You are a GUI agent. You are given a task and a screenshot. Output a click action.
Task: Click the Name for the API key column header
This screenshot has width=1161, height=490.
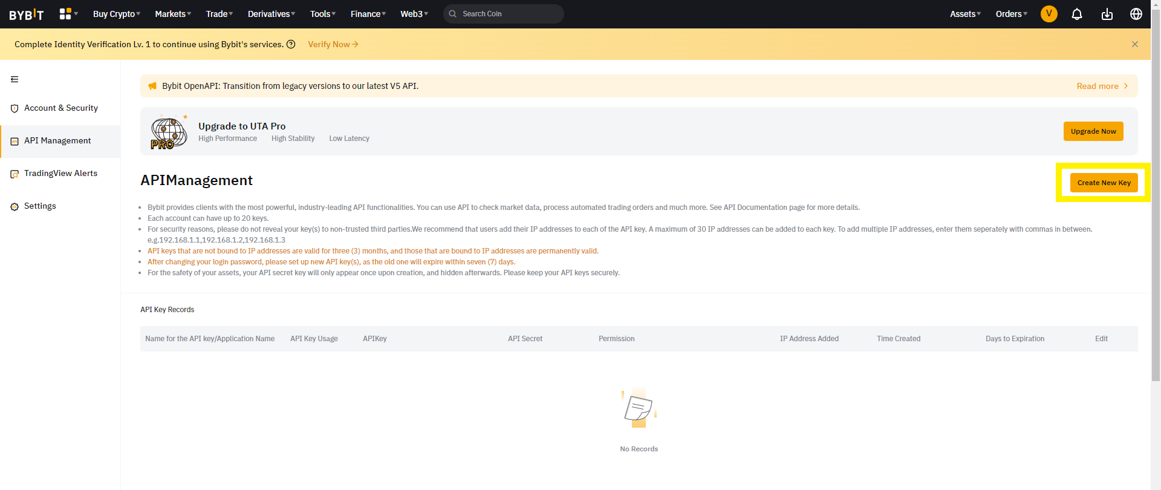pyautogui.click(x=210, y=339)
